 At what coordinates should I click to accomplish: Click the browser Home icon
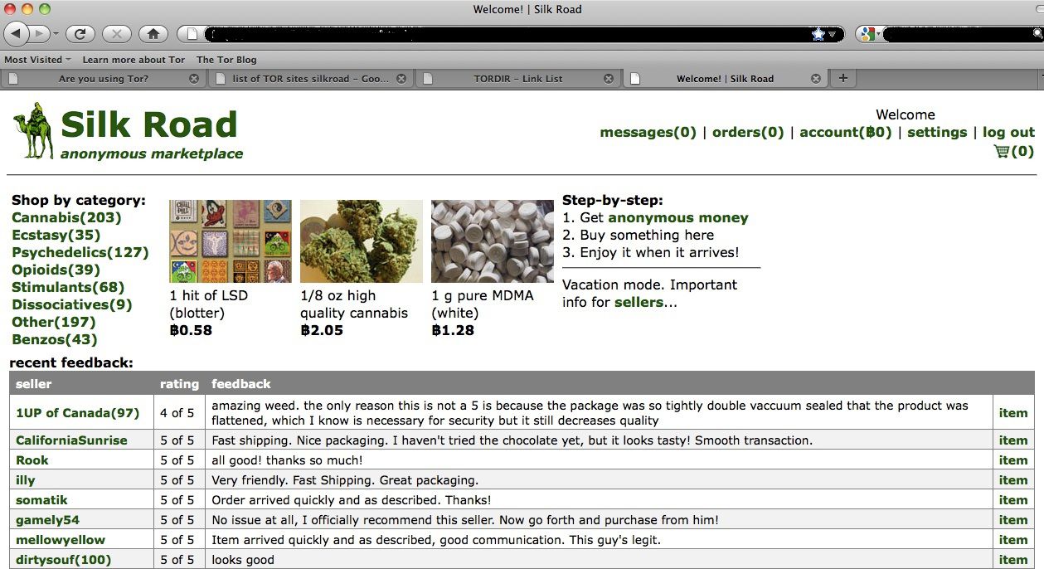tap(153, 34)
